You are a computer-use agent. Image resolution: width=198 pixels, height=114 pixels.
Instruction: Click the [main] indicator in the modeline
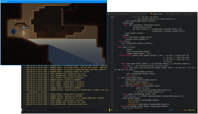[171, 110]
